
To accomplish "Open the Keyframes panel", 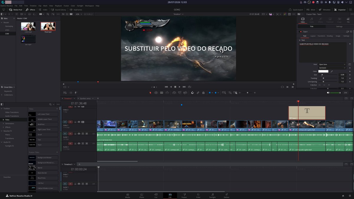I will [76, 10].
